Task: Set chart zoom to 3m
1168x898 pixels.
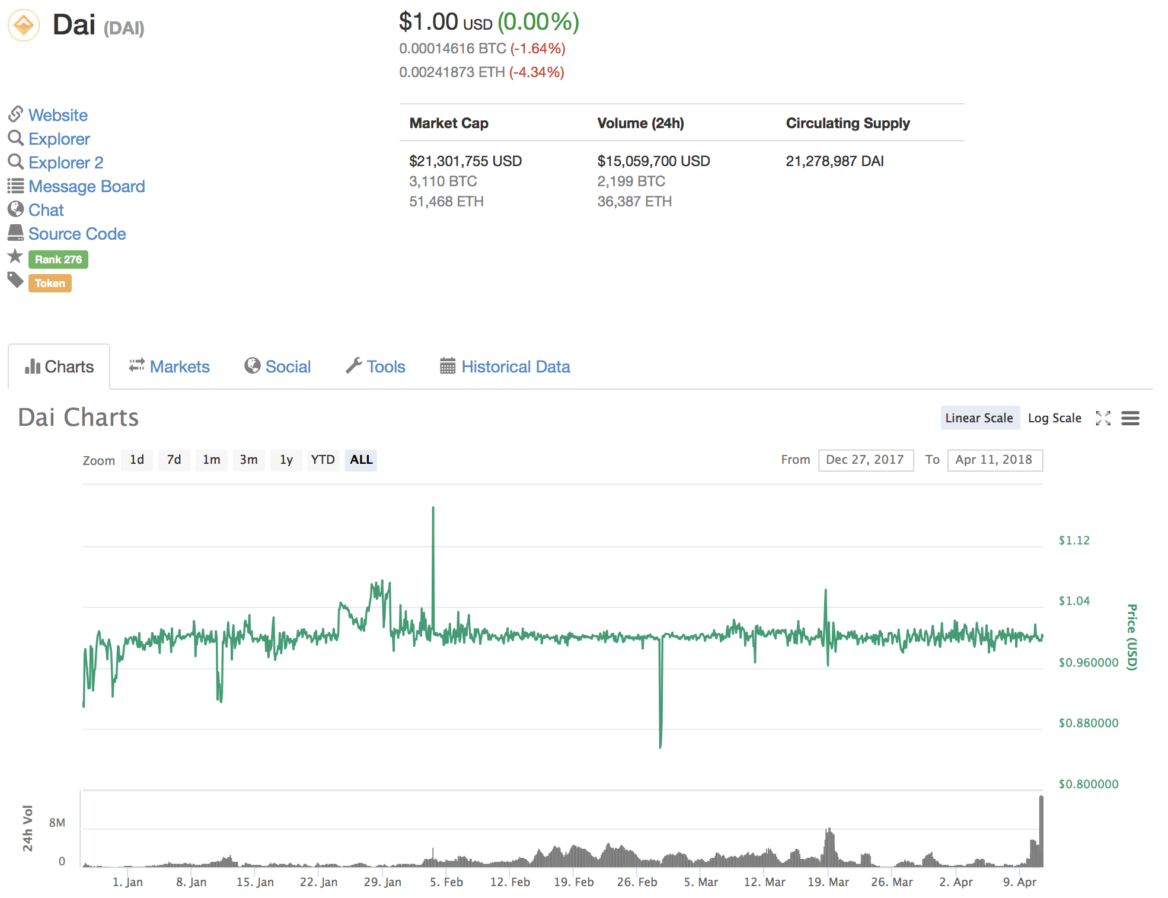Action: (x=248, y=460)
